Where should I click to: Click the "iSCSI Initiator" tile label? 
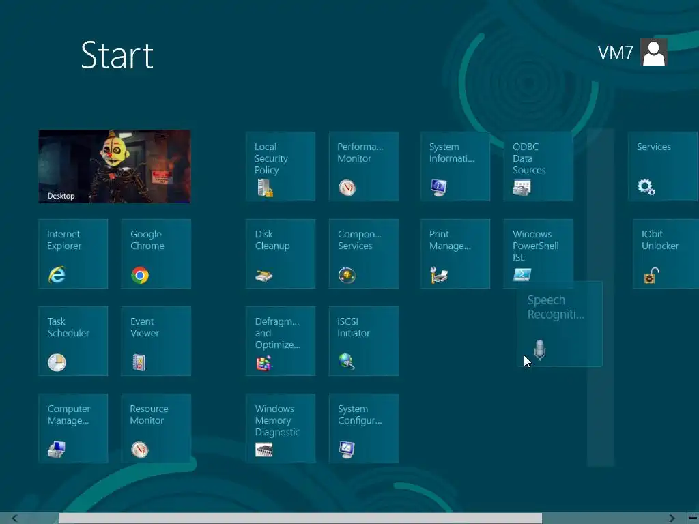(x=354, y=327)
